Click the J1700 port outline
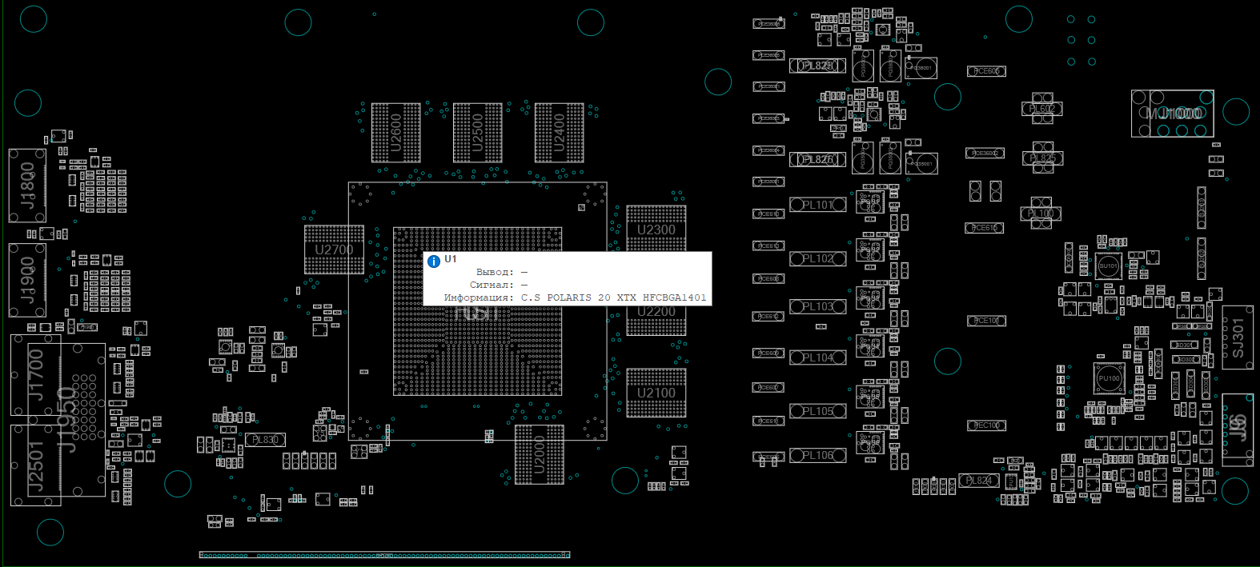The width and height of the screenshot is (1260, 567). pos(36,374)
